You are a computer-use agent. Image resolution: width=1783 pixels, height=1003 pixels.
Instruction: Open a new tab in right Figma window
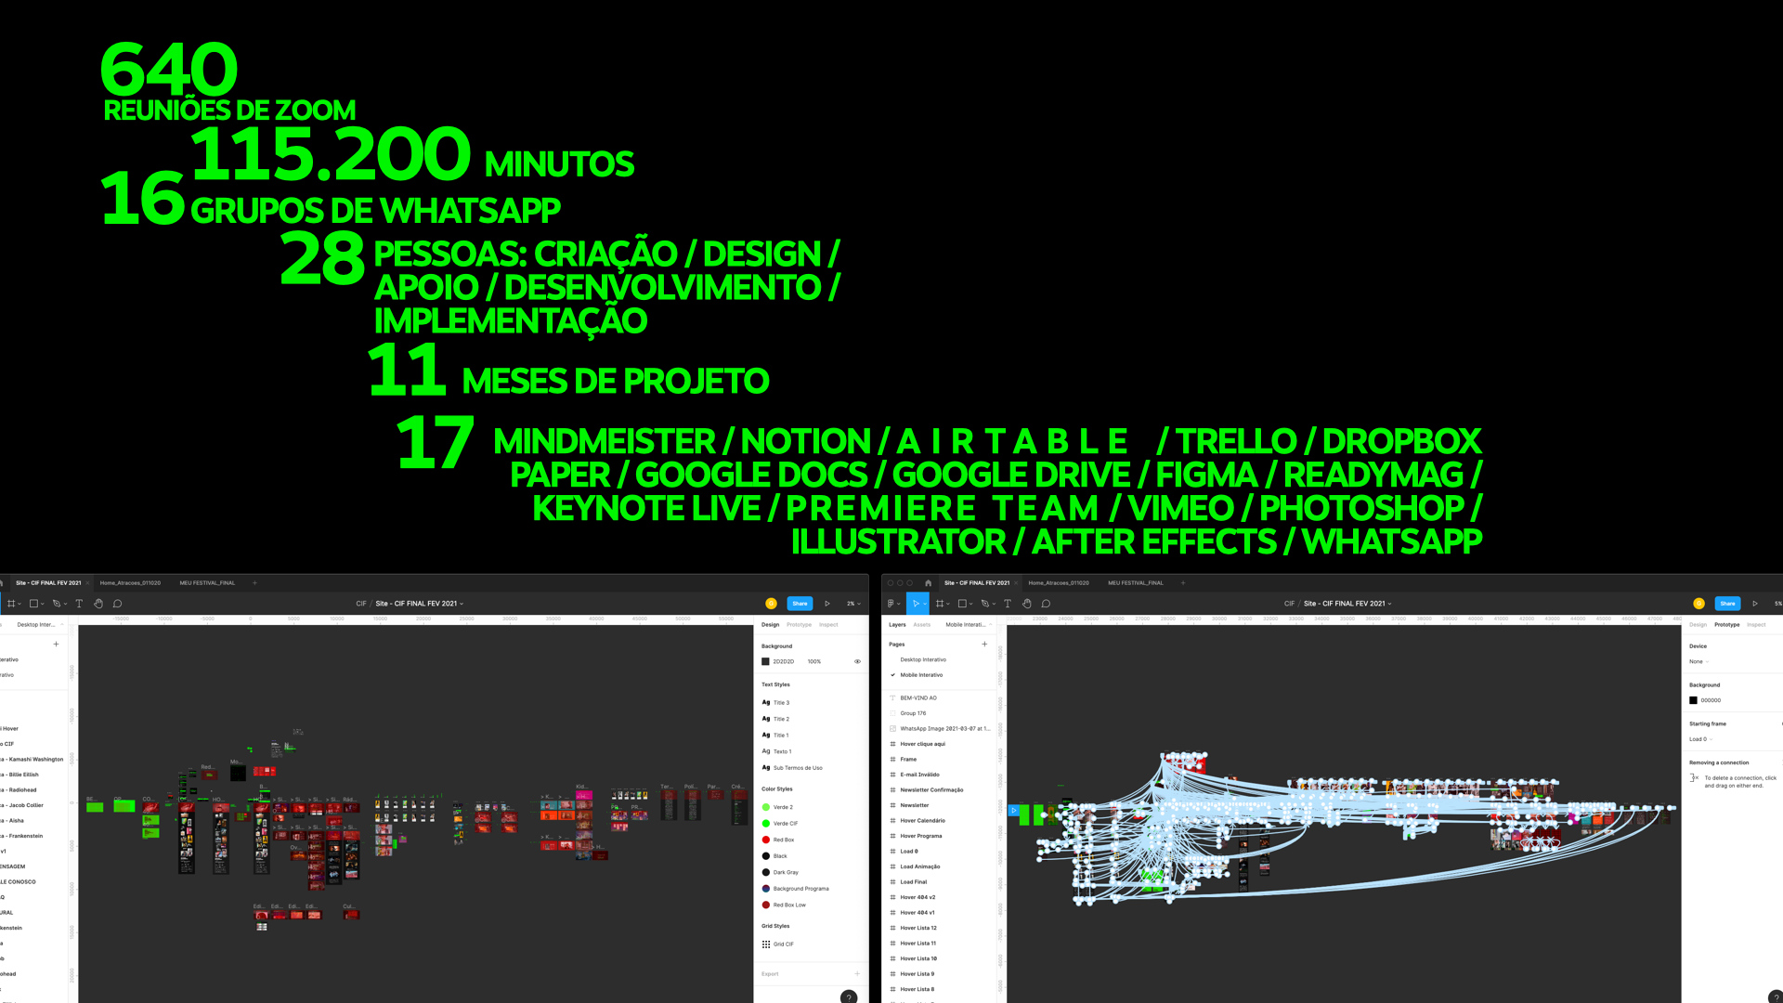click(x=1183, y=583)
